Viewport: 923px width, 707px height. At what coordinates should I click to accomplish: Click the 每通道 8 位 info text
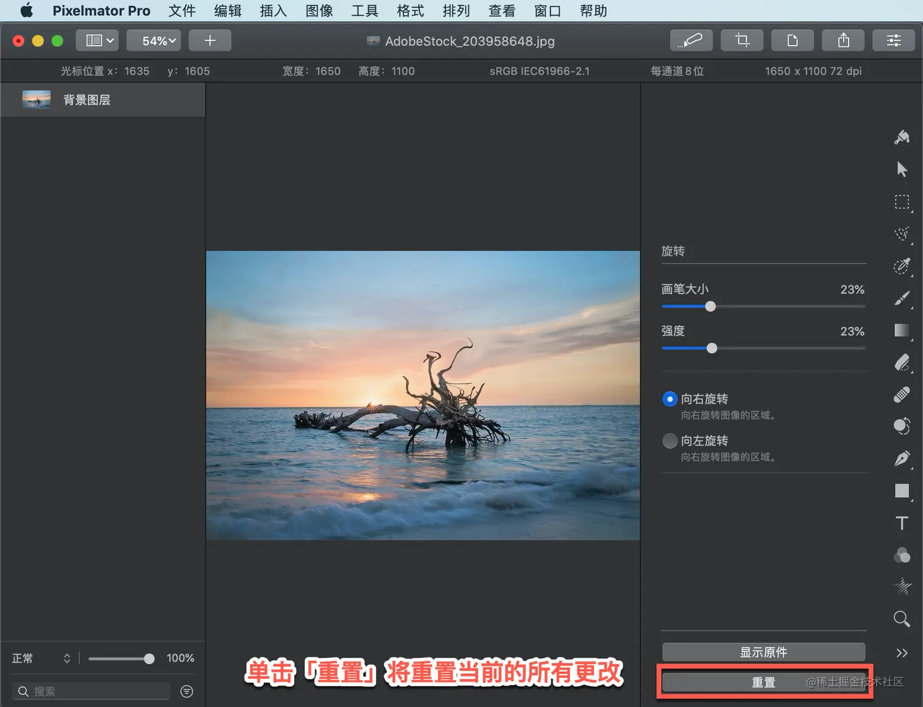coord(677,71)
